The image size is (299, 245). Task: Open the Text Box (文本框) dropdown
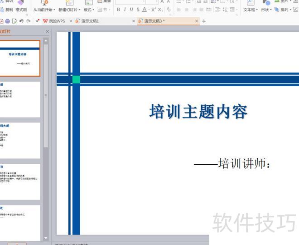[251, 10]
